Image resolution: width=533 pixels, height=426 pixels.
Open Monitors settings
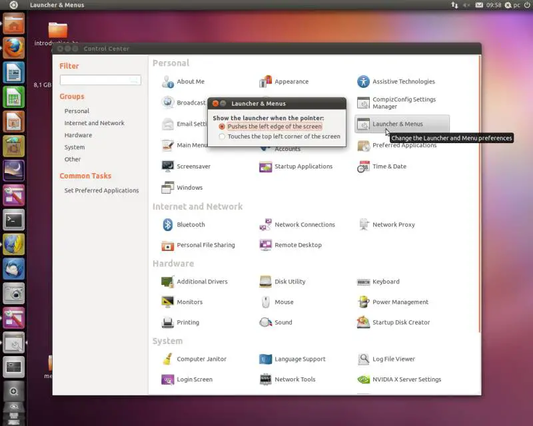click(182, 302)
